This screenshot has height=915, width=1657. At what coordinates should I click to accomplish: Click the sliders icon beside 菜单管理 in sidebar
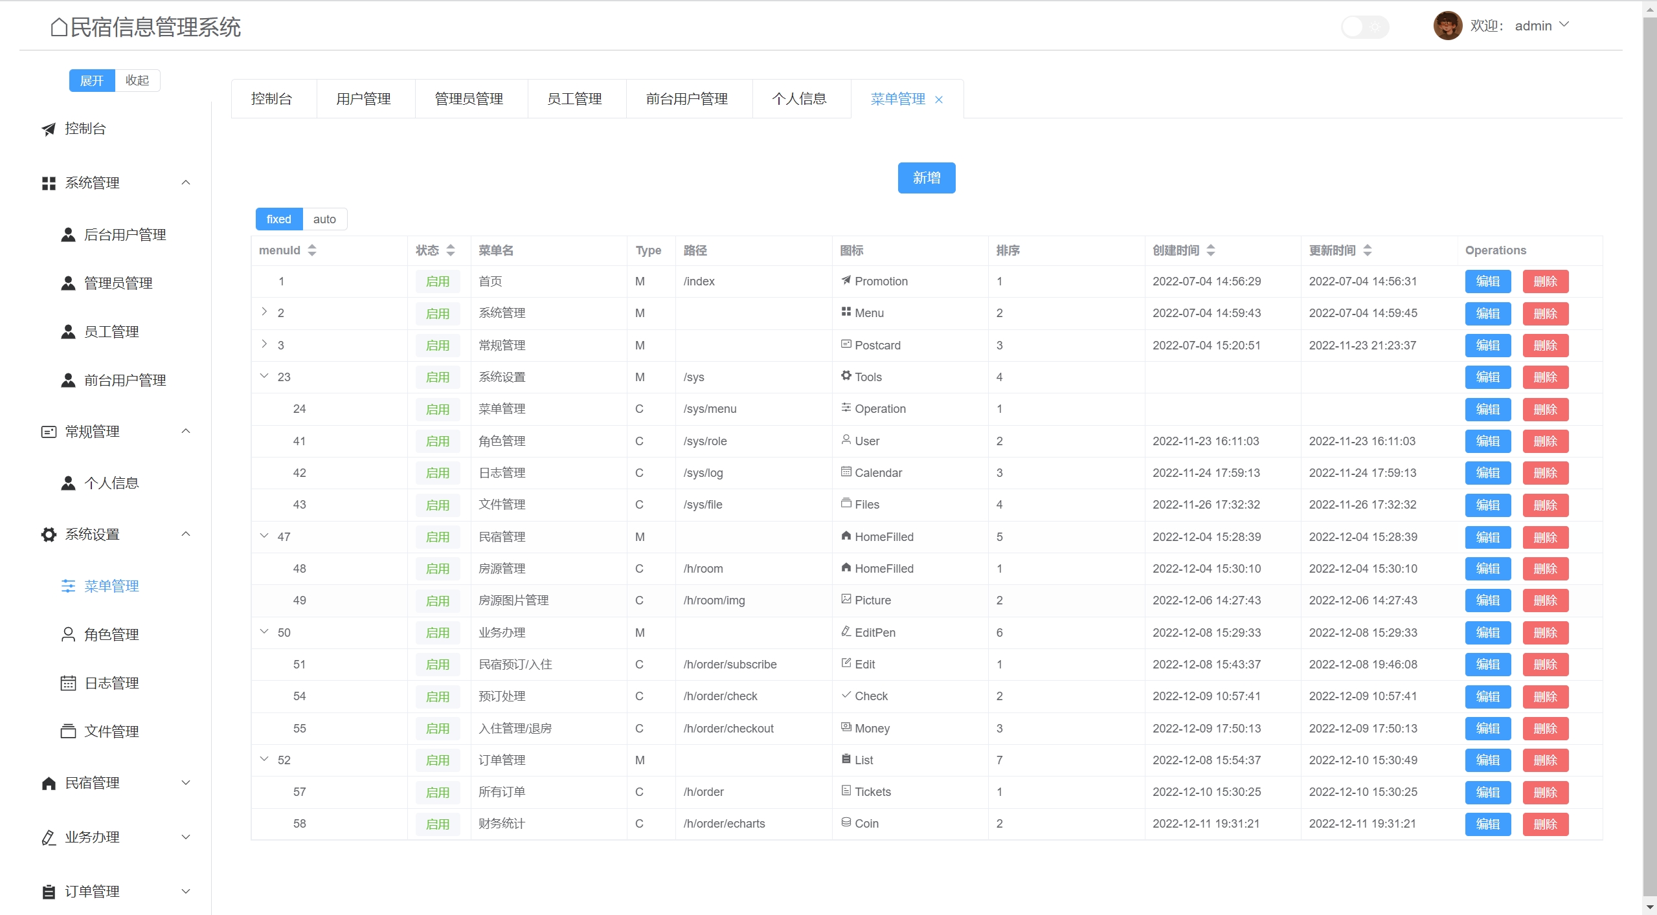coord(68,586)
